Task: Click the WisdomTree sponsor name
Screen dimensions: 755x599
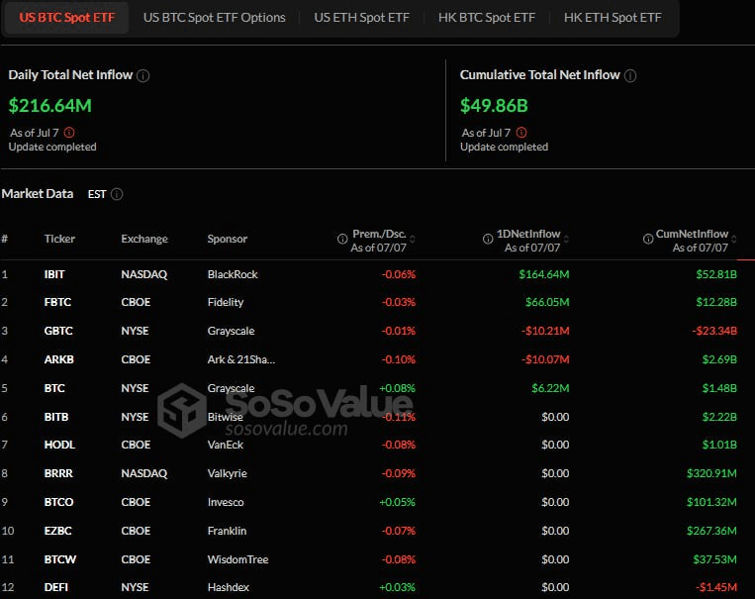Action: [237, 559]
